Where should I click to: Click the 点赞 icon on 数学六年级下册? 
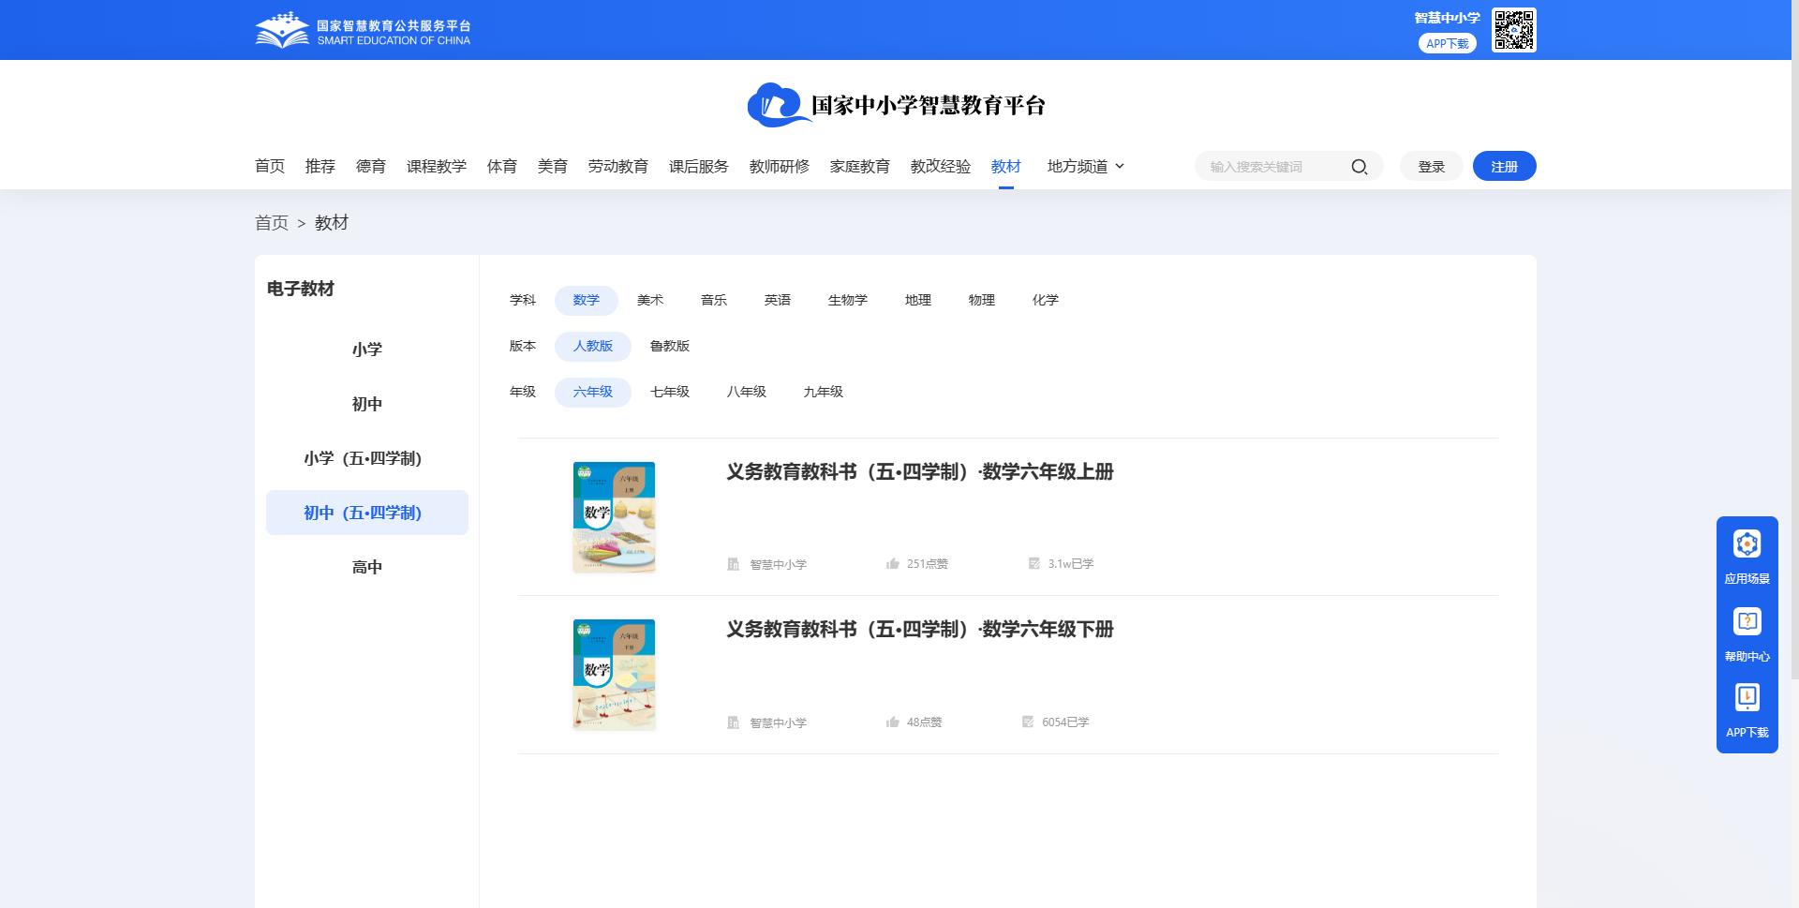click(x=891, y=722)
